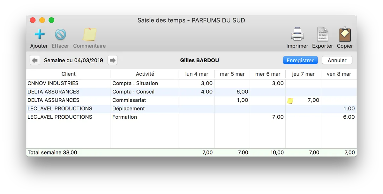Open yellow note on jeu 7 mar cell
The width and height of the screenshot is (383, 194).
tap(290, 101)
